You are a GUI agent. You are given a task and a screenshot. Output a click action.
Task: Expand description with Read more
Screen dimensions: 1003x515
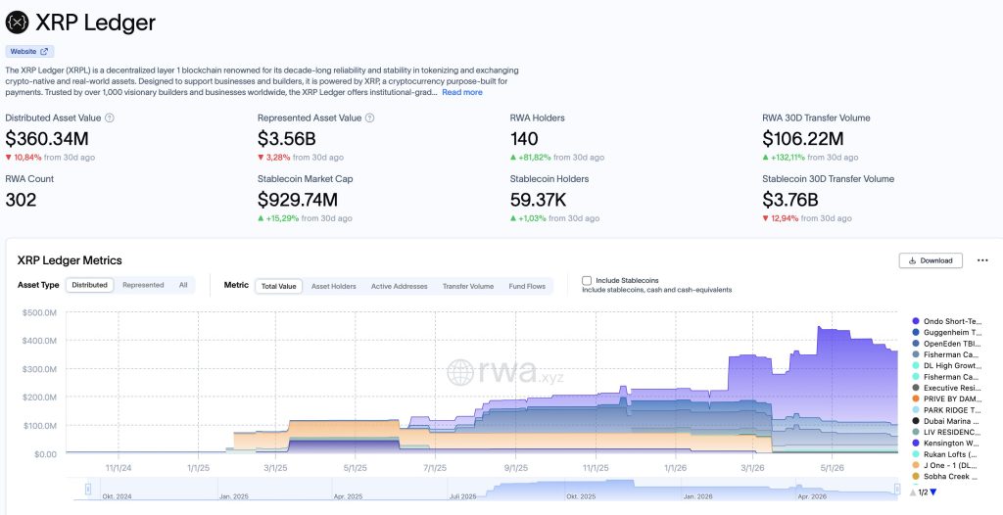[x=462, y=92]
